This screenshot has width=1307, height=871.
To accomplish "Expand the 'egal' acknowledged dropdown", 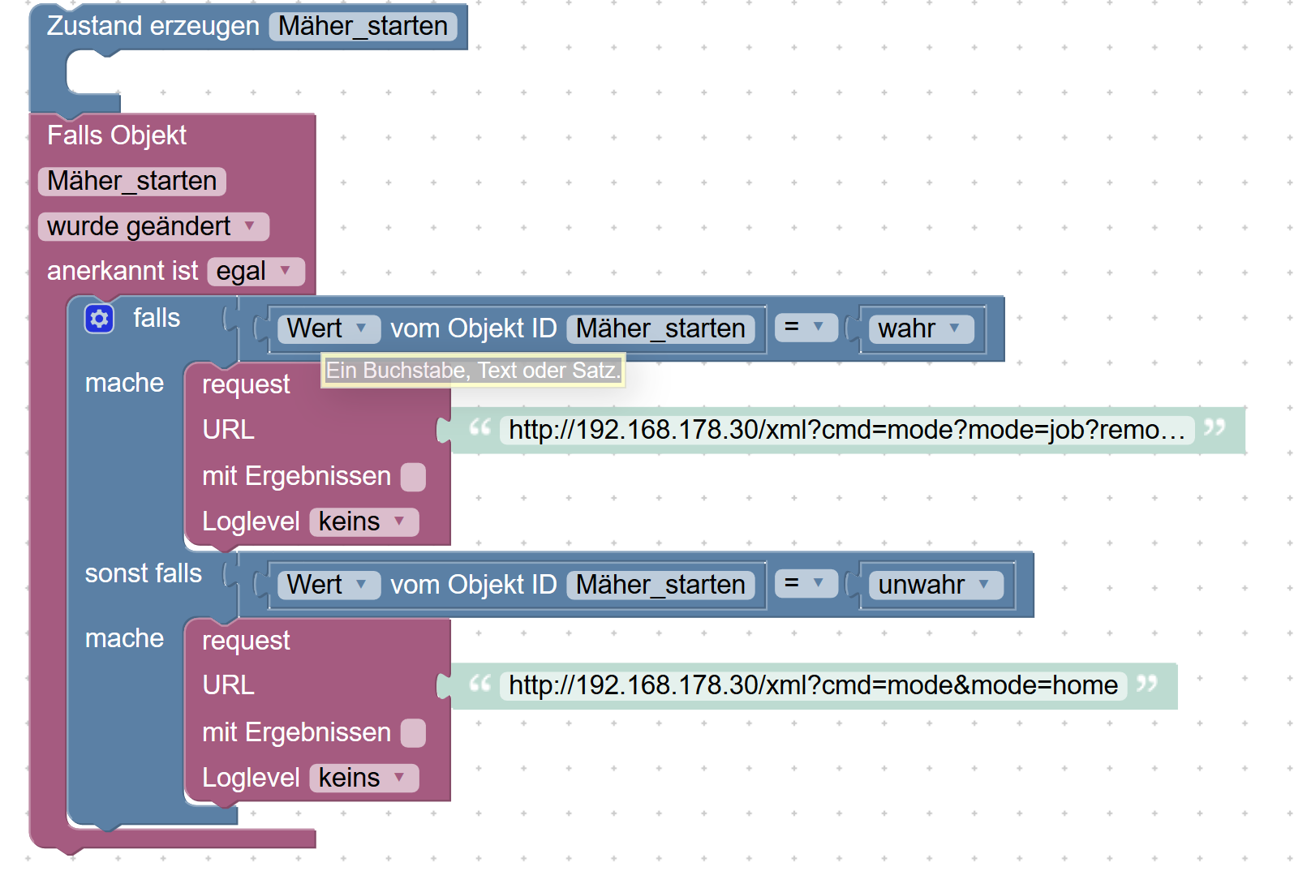I will point(256,271).
